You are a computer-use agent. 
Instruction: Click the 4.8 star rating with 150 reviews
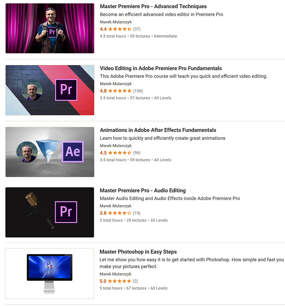pos(121,91)
